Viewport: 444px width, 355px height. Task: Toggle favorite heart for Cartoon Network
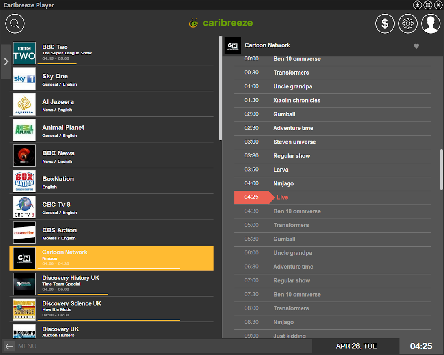point(416,46)
